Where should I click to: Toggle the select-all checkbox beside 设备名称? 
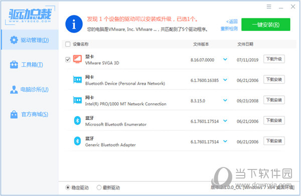(x=68, y=44)
